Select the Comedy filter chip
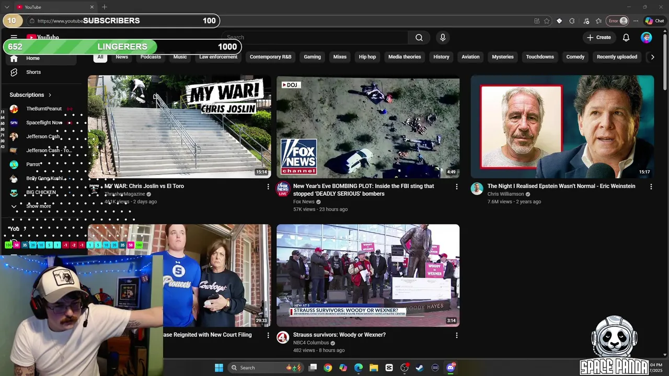This screenshot has height=376, width=669. click(575, 57)
